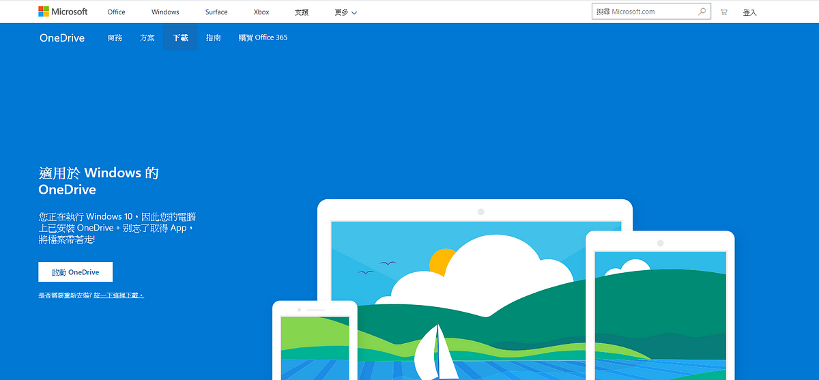
Task: Select the 下載 tab
Action: pos(180,38)
